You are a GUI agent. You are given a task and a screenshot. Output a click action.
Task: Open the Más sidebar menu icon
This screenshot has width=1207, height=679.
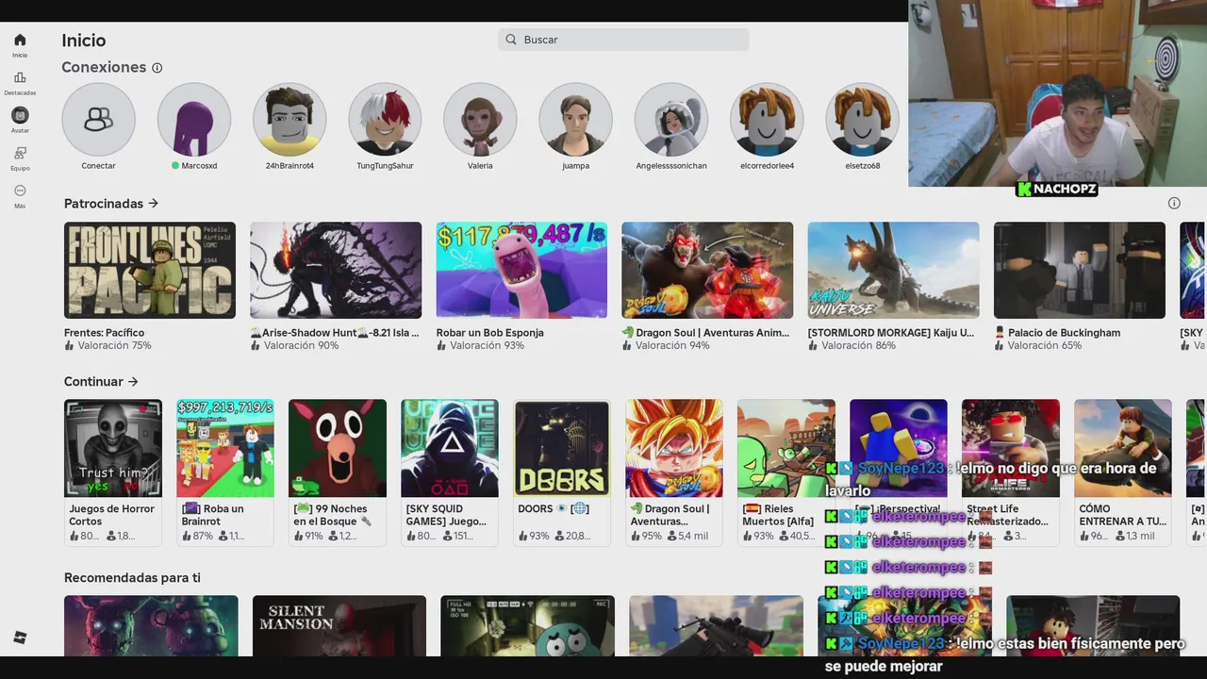tap(20, 190)
